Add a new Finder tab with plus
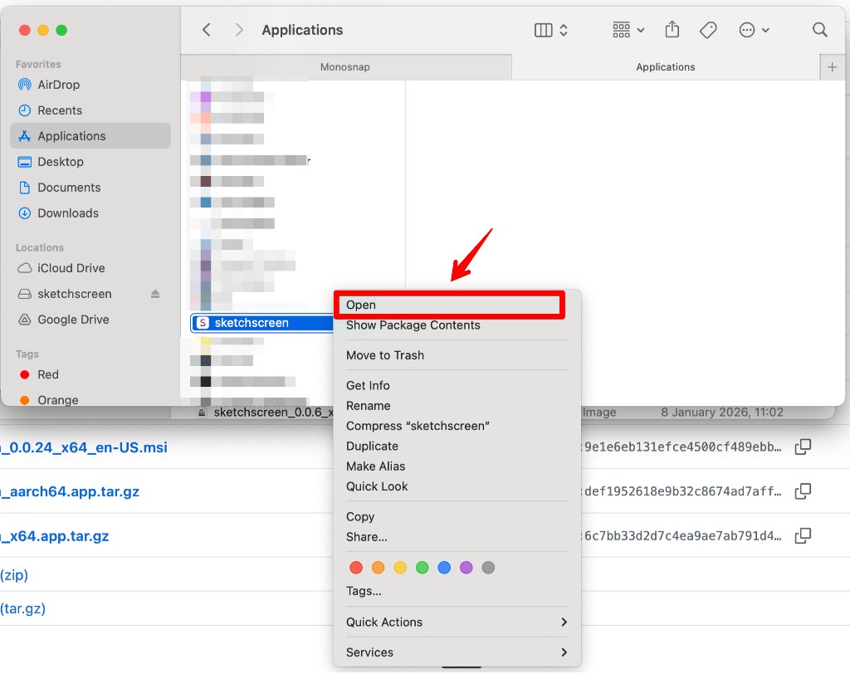Viewport: 850px width, 674px height. pyautogui.click(x=832, y=67)
